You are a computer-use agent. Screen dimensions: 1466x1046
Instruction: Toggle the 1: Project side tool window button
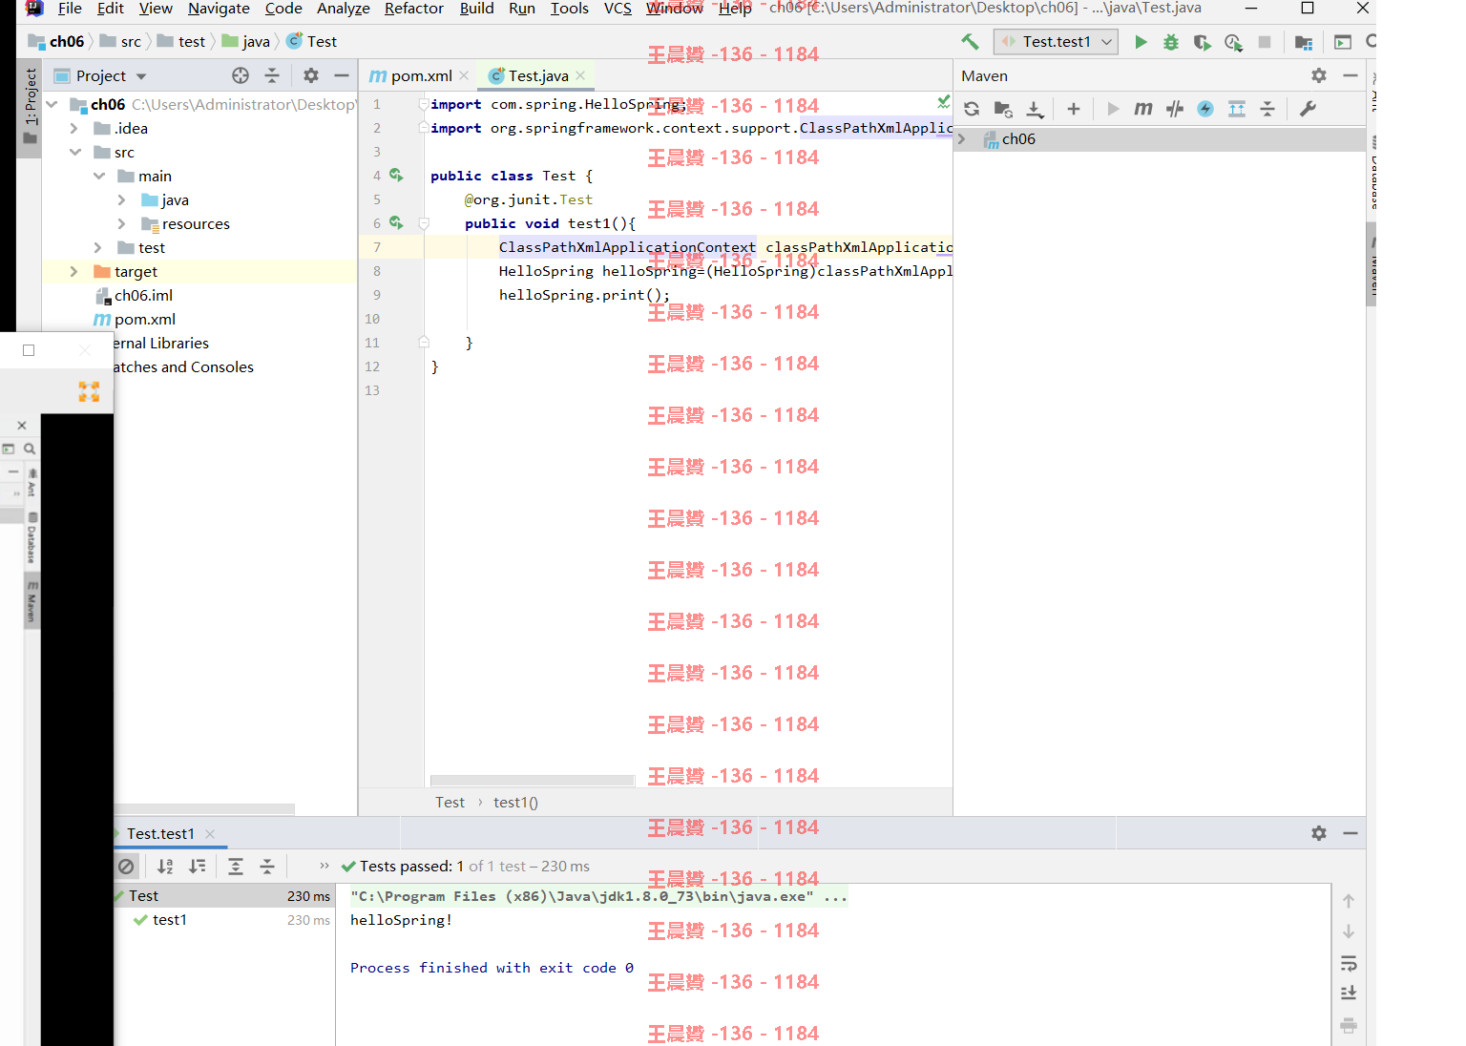pos(31,106)
